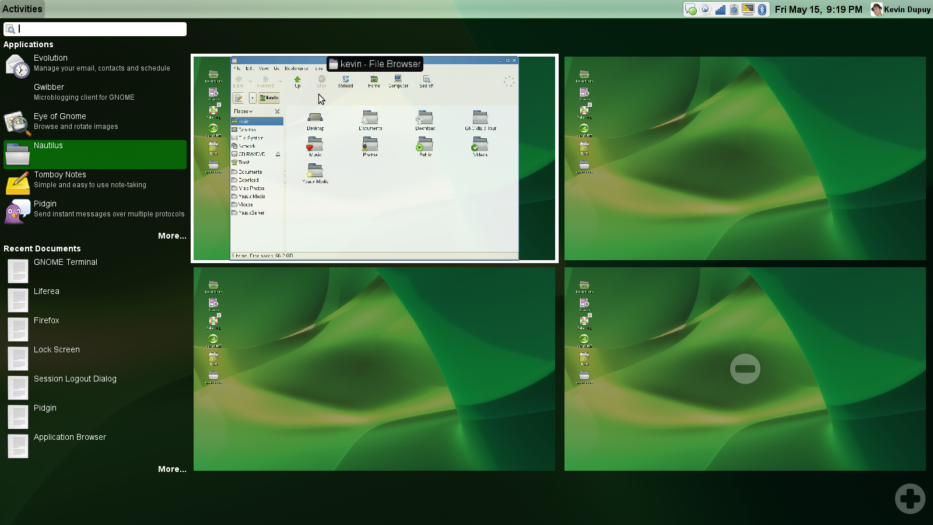933x525 pixels.
Task: Click the kevin button in the path bar
Action: point(269,98)
